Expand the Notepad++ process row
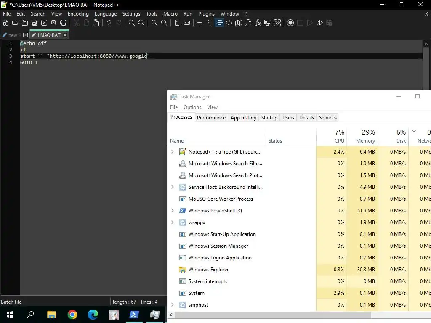431x323 pixels. [x=172, y=151]
